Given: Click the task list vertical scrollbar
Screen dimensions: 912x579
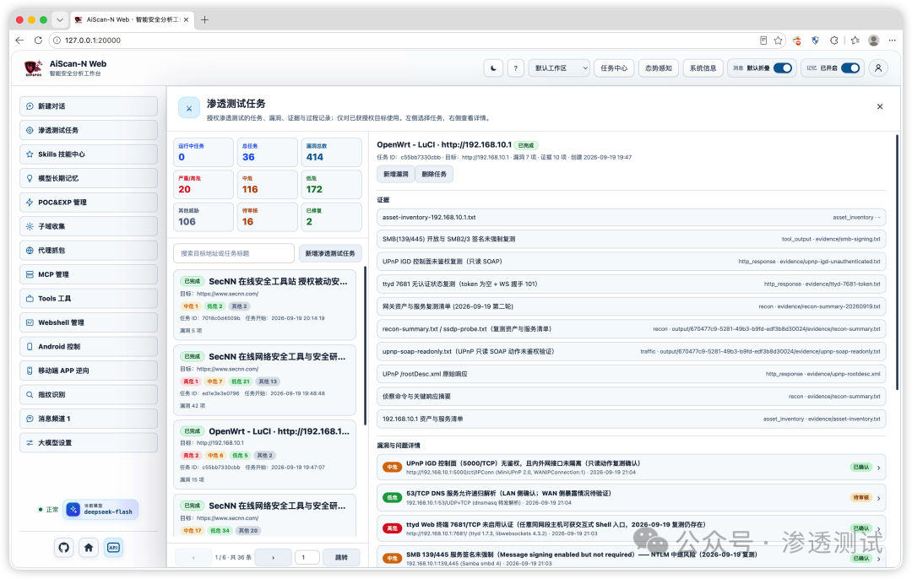Looking at the screenshot, I should point(366,345).
